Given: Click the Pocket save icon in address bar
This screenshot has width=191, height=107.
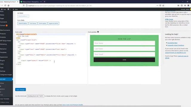Looking at the screenshot, I should (160, 5).
